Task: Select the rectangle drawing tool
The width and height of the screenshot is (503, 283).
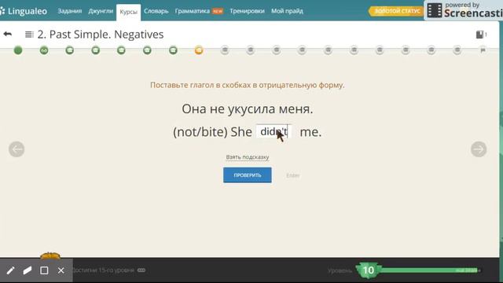Action: point(44,270)
